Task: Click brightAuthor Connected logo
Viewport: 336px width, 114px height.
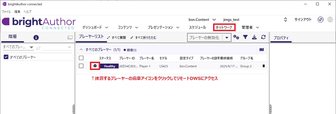Action: pos(39,23)
